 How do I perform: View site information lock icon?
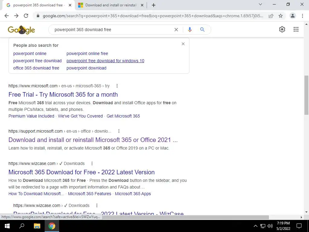[38, 16]
